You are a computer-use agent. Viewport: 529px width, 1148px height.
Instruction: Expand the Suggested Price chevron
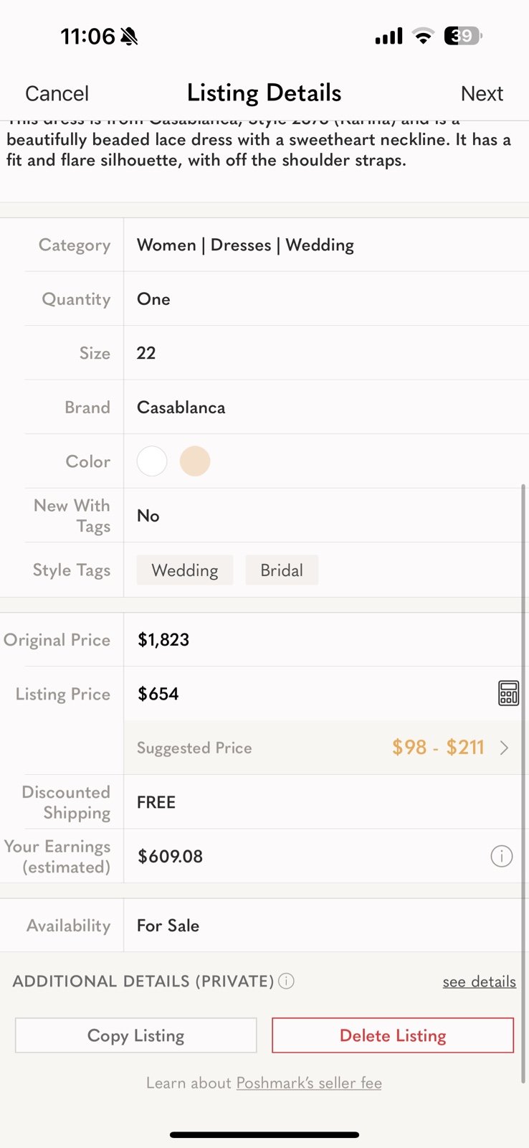click(504, 748)
